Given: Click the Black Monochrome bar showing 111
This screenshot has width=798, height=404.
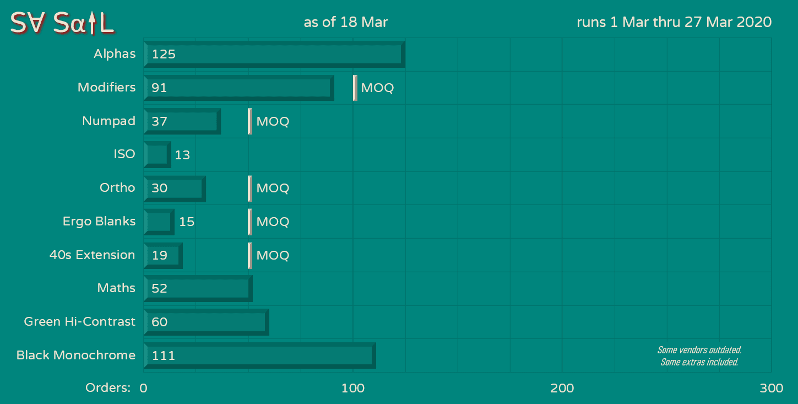Looking at the screenshot, I should (x=259, y=355).
